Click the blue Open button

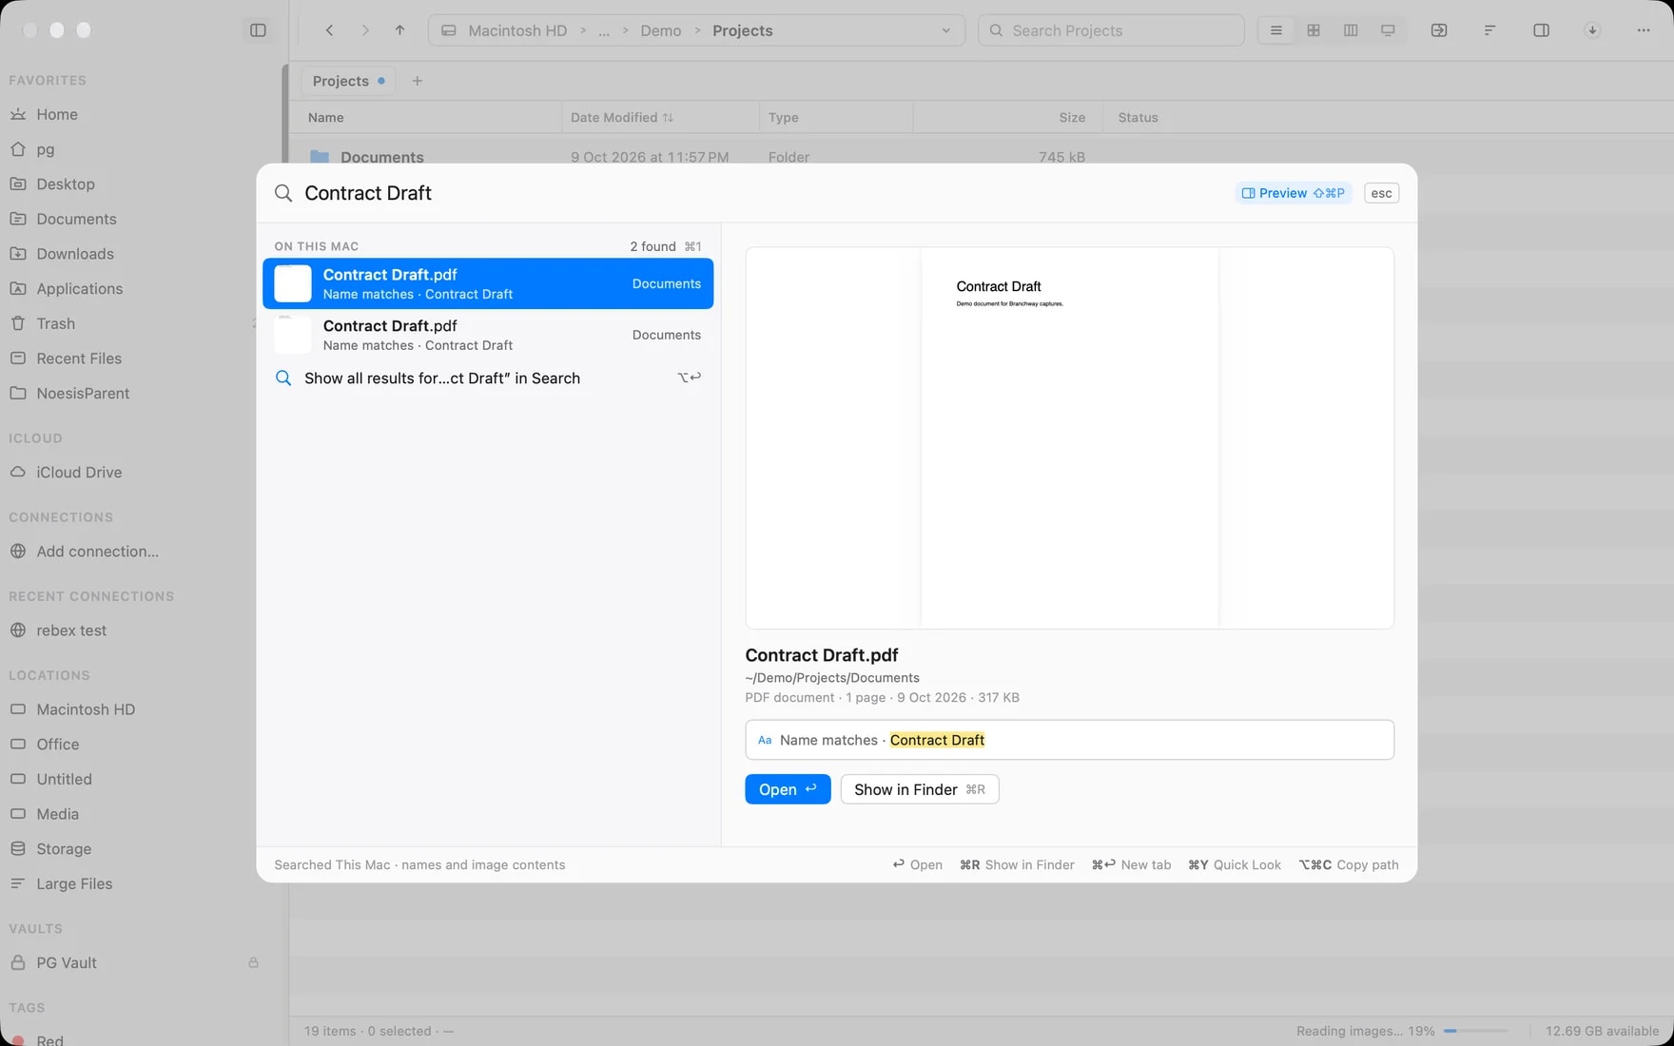click(x=788, y=789)
